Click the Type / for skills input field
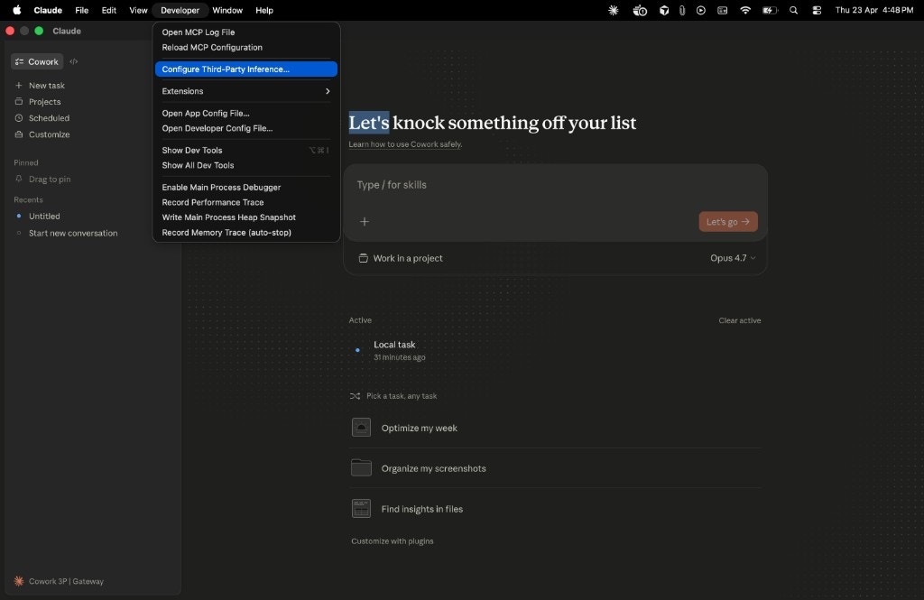The image size is (924, 600). (555, 185)
